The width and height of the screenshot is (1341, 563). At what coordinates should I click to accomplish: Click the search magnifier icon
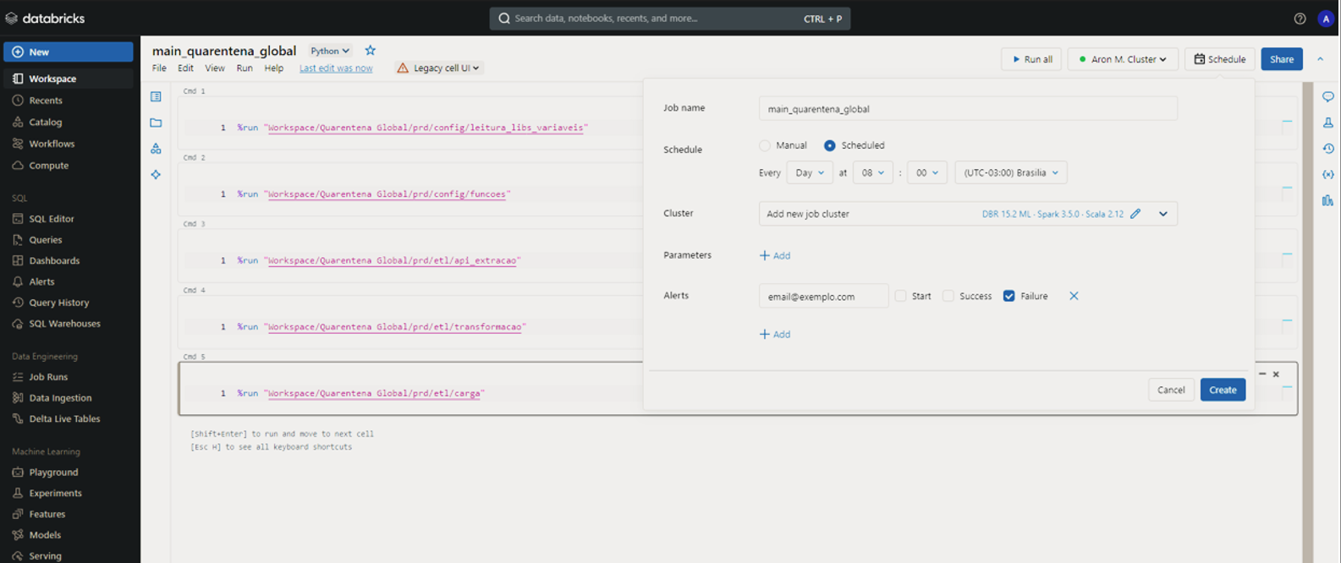pyautogui.click(x=504, y=19)
